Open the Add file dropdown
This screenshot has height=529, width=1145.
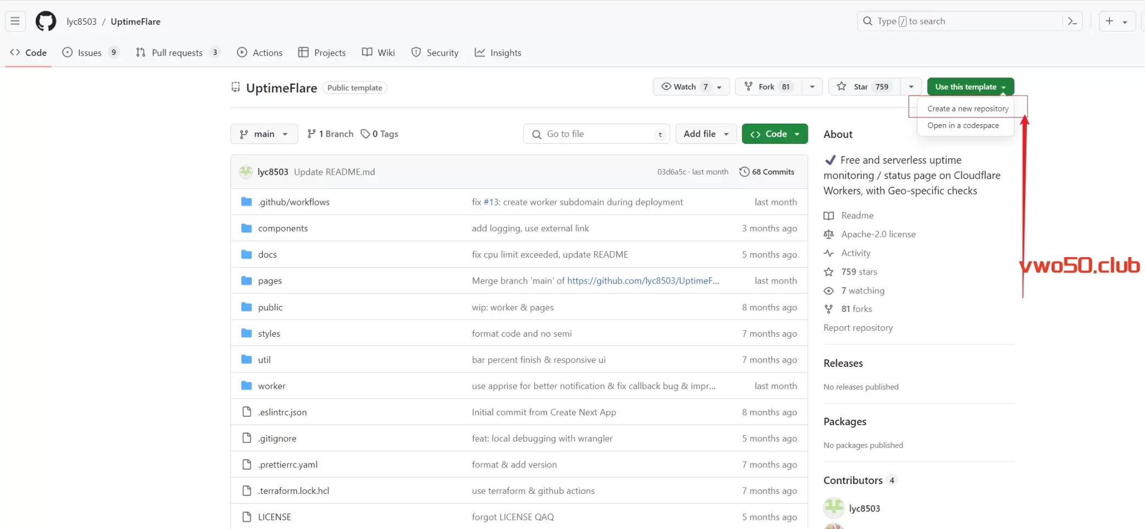tap(705, 134)
